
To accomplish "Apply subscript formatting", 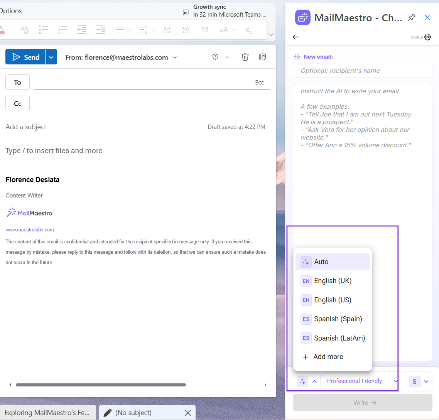I will pos(248,30).
